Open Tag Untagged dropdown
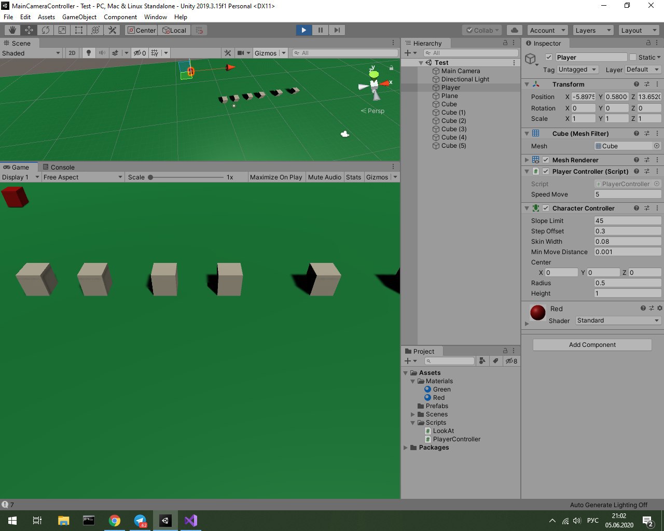This screenshot has width=664, height=531. point(577,69)
